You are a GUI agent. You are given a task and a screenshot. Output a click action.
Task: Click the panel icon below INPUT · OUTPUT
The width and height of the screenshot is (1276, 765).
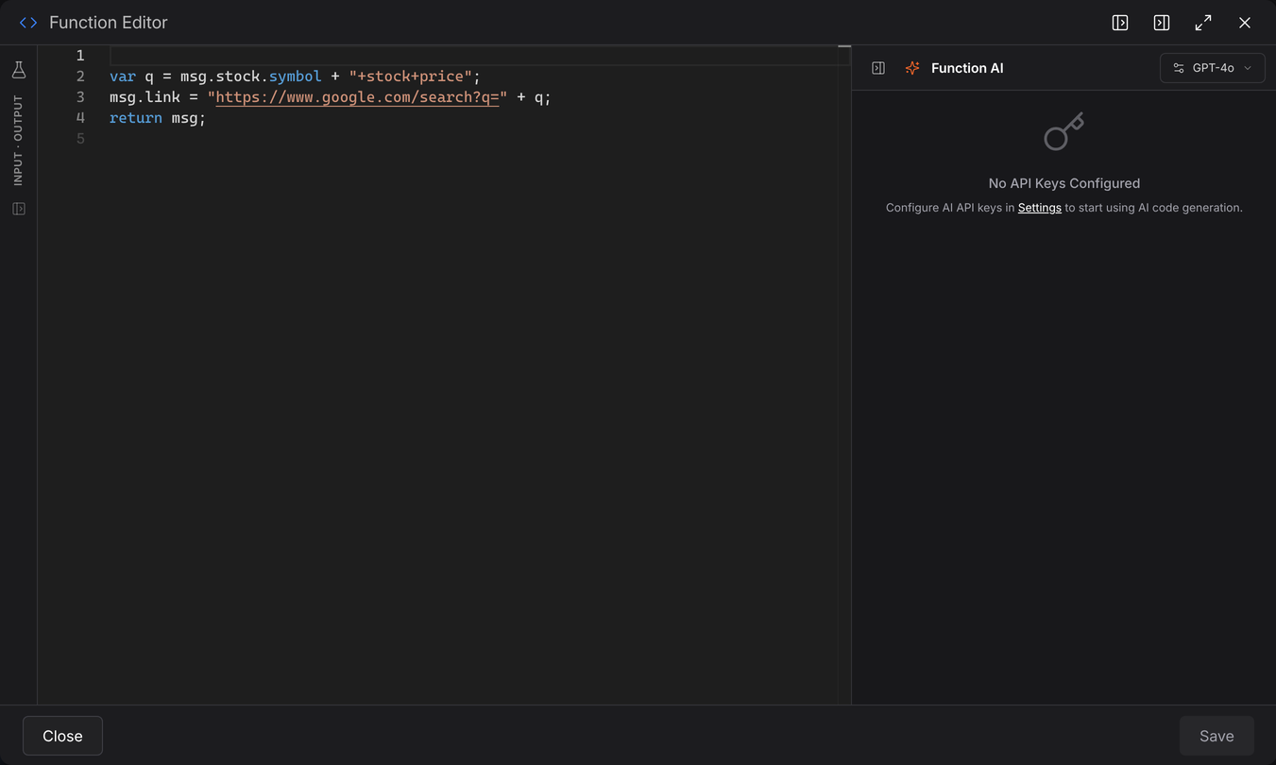point(19,209)
